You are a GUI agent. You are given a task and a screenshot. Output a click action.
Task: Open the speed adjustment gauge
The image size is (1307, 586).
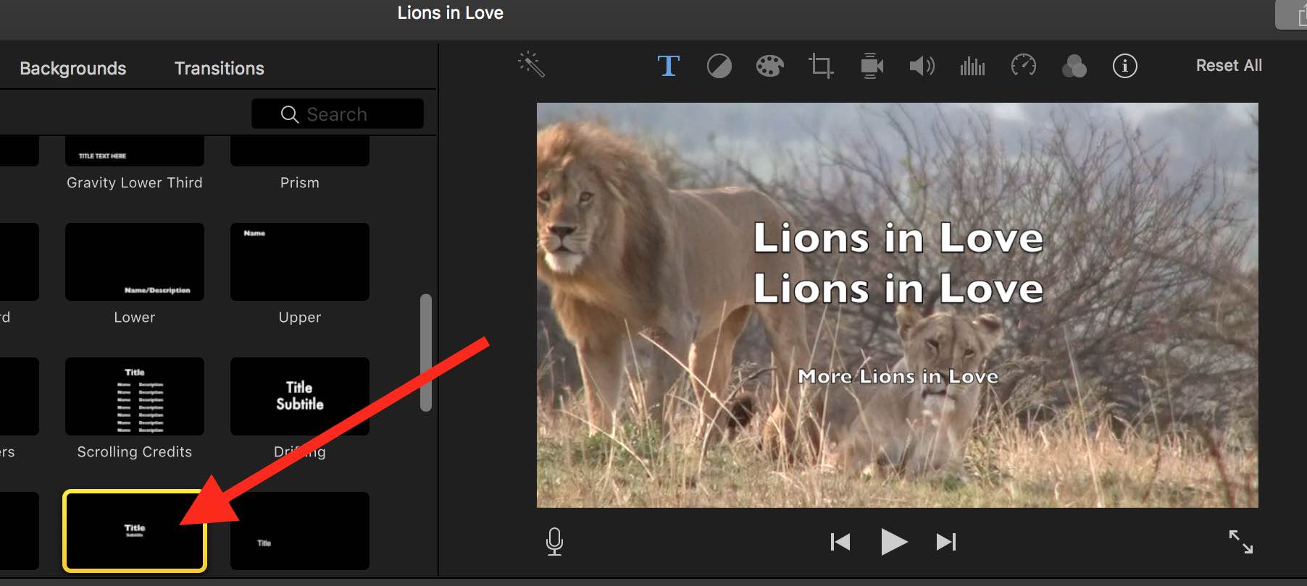[1023, 66]
